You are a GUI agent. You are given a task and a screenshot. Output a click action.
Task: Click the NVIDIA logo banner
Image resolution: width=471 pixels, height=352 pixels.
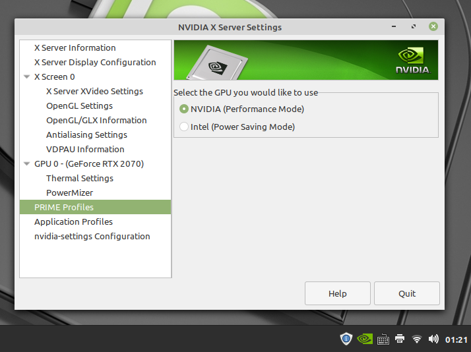[x=305, y=61]
